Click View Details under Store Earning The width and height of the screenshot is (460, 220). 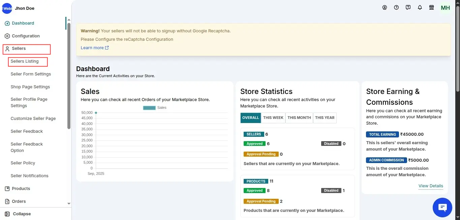tap(431, 186)
